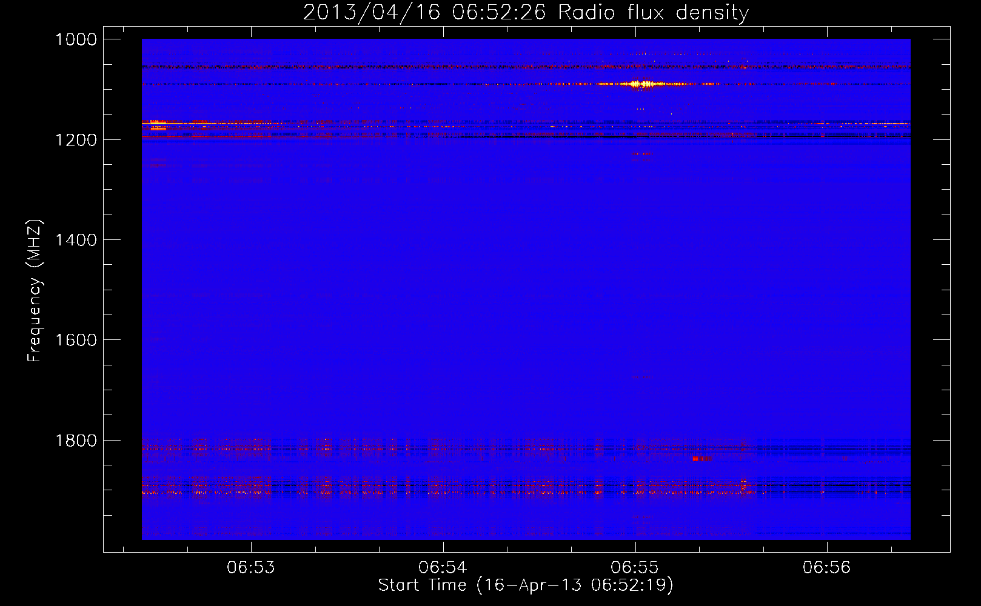Screen dimensions: 981x606
Task: Select the 06:54 time tick label
Action: click(x=443, y=568)
